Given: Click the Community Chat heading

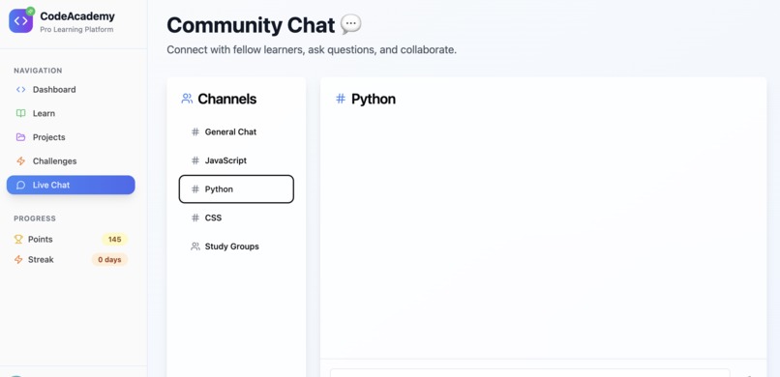Looking at the screenshot, I should coord(251,25).
